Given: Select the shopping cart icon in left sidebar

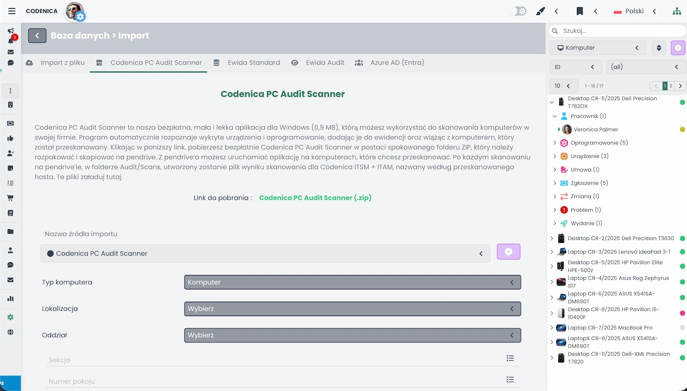Looking at the screenshot, I should (10, 197).
